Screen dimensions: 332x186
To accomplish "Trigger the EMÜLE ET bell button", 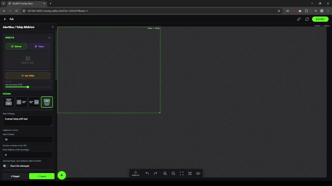I will point(136,173).
